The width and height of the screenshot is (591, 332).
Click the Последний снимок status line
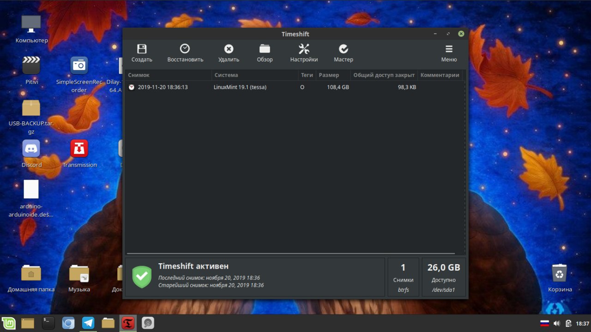[x=209, y=278]
